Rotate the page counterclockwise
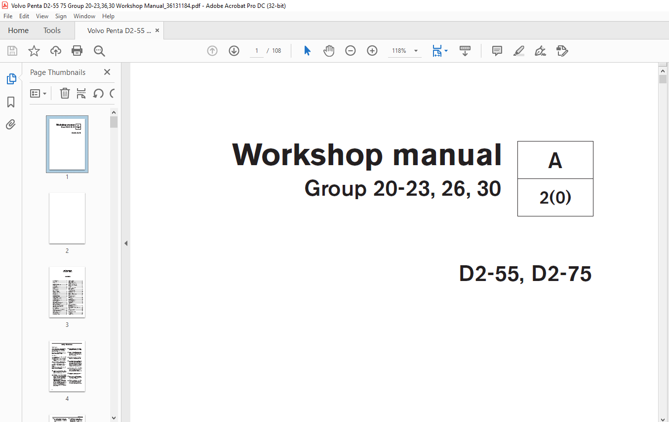 [98, 93]
